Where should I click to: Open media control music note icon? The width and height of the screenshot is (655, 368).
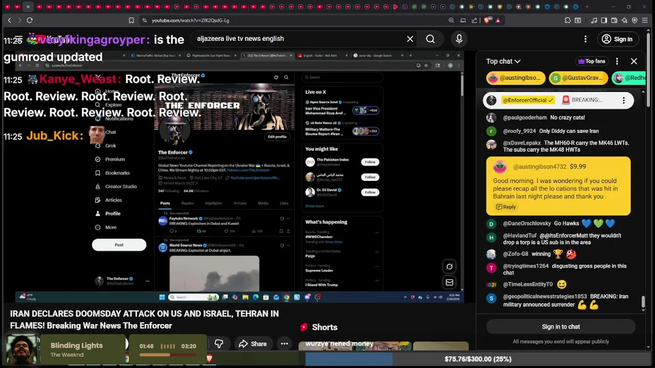pos(594,20)
